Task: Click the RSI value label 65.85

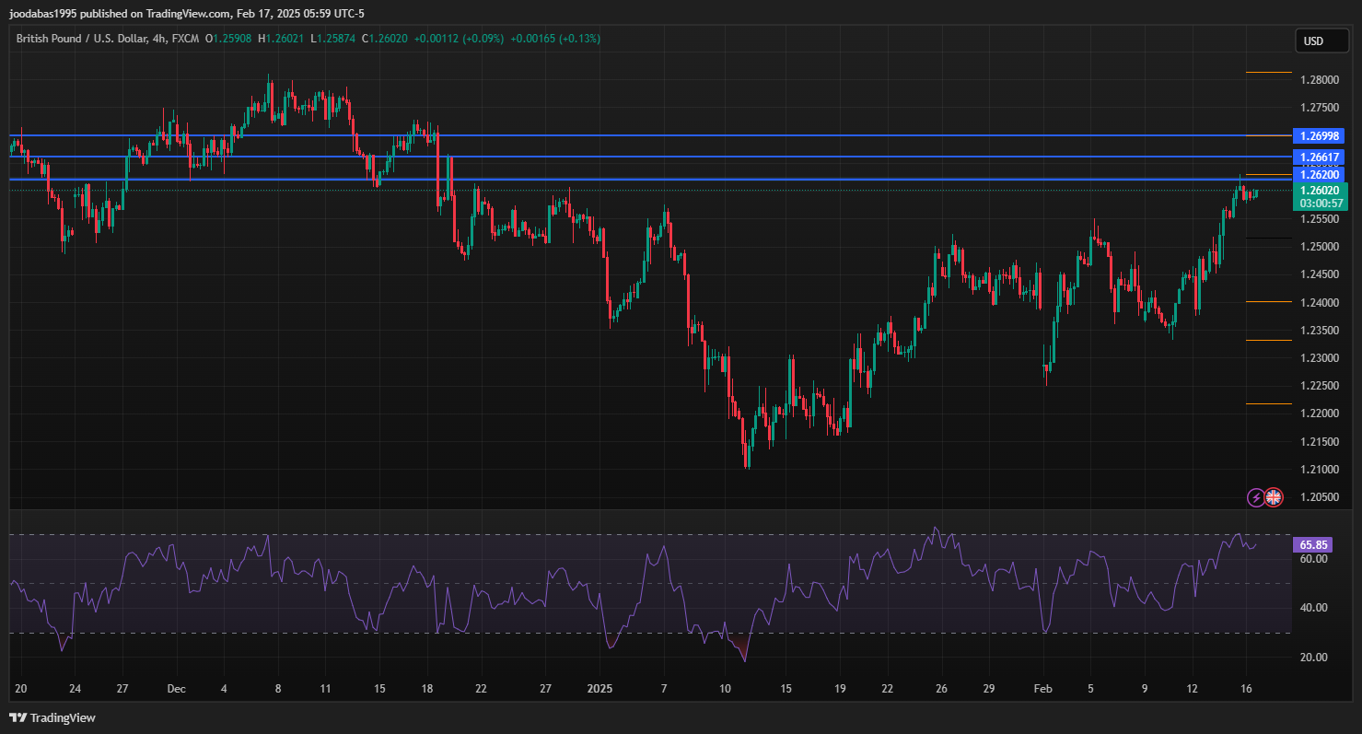Action: click(1313, 544)
